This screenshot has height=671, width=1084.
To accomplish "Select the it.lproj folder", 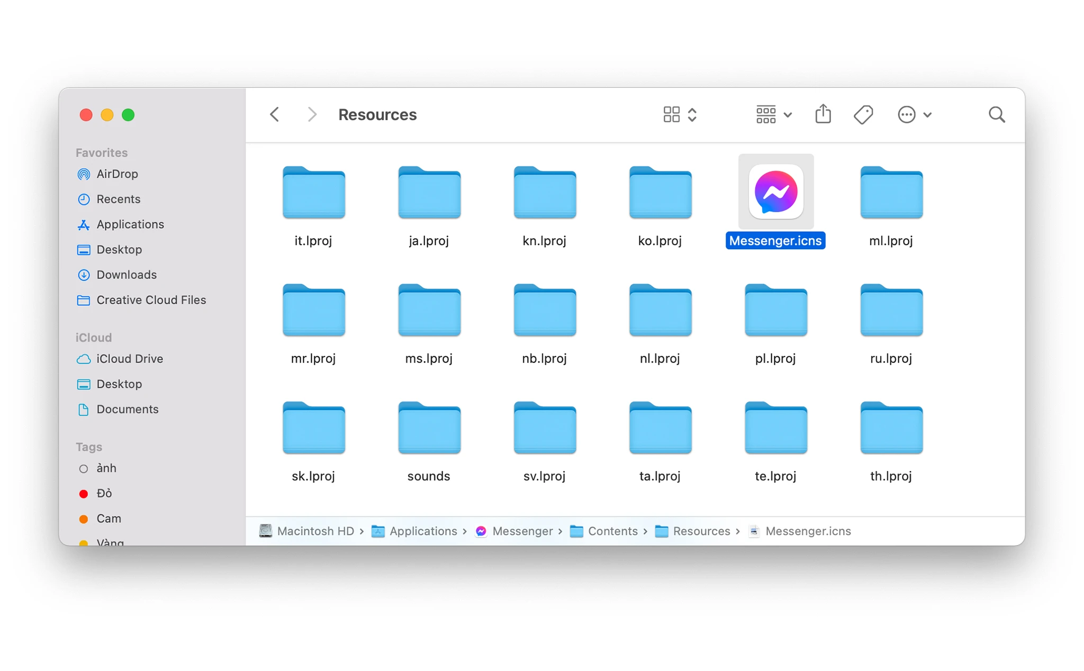I will click(x=313, y=192).
